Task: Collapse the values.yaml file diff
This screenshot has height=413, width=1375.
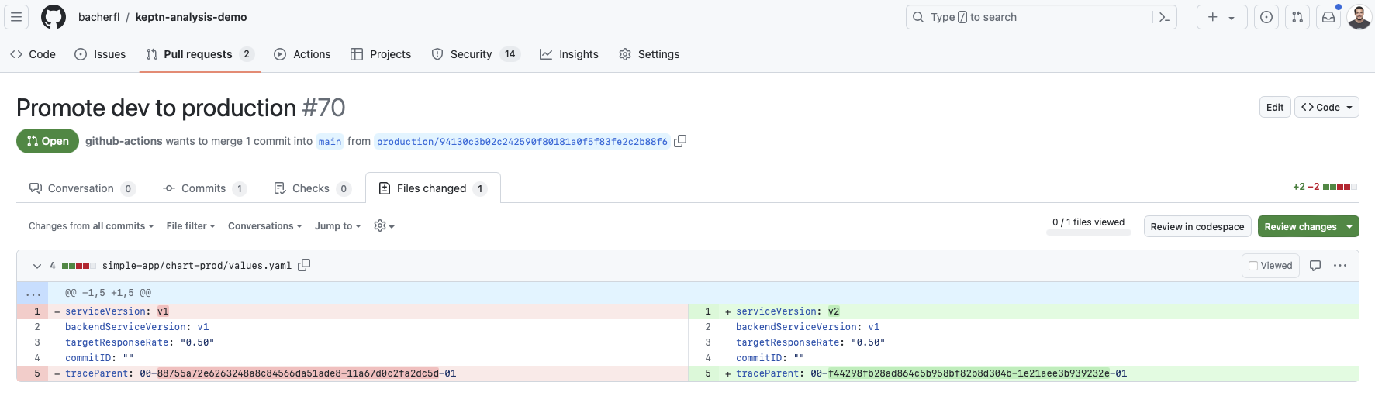Action: click(36, 266)
